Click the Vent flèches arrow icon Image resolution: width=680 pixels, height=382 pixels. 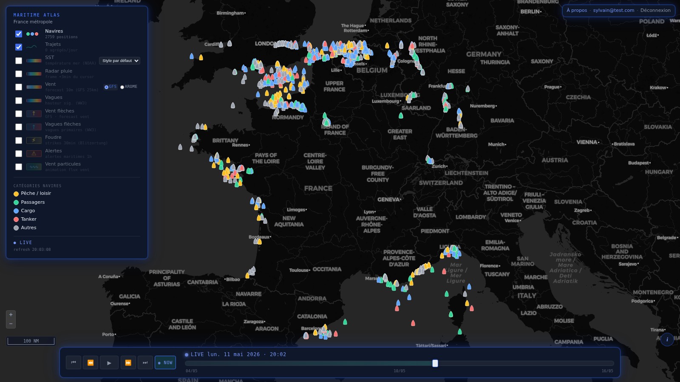tap(34, 114)
